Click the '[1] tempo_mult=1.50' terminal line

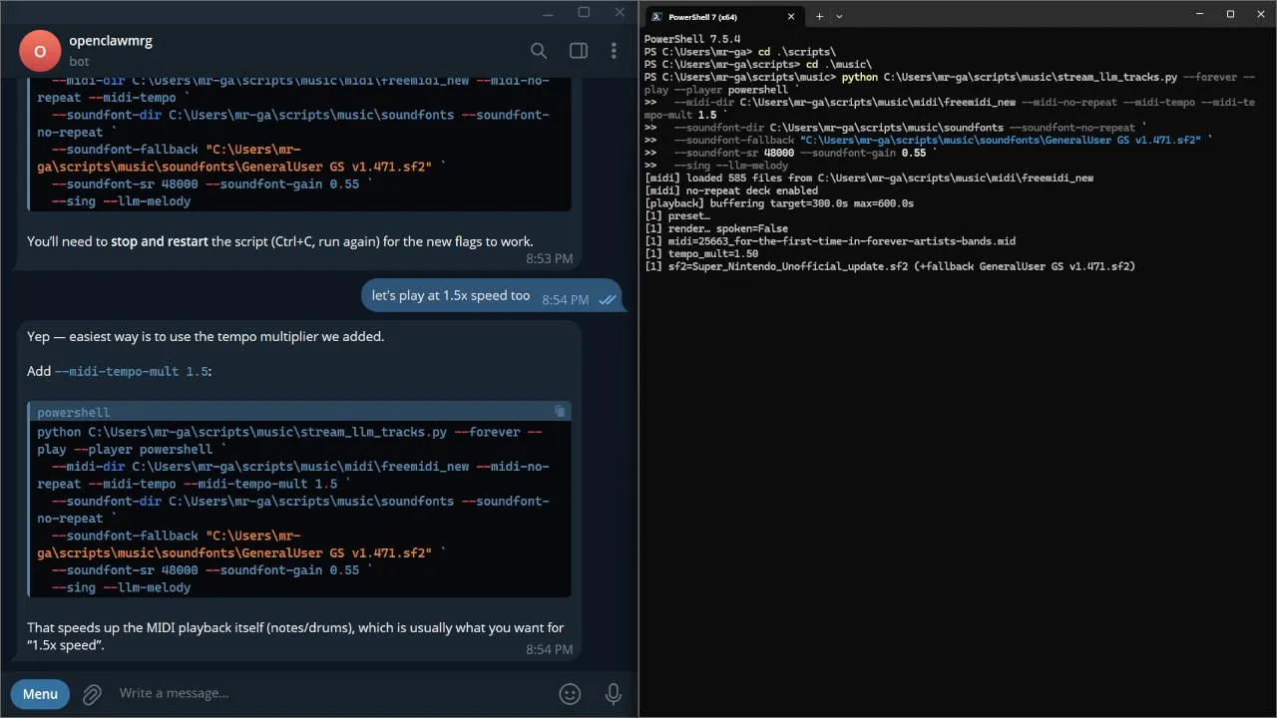(x=701, y=253)
